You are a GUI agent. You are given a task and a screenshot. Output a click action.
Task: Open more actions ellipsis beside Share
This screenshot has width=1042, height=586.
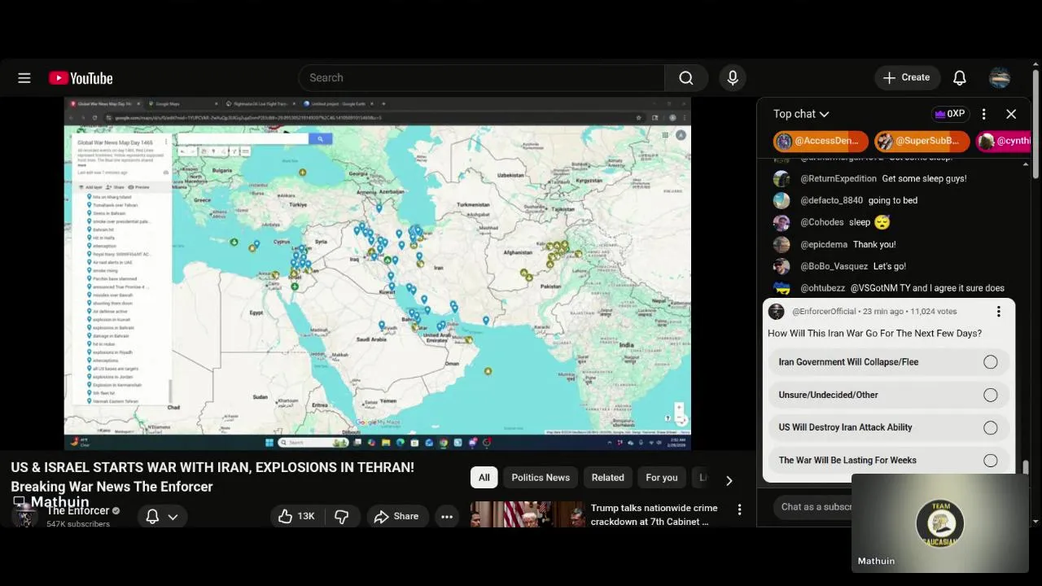coord(447,516)
